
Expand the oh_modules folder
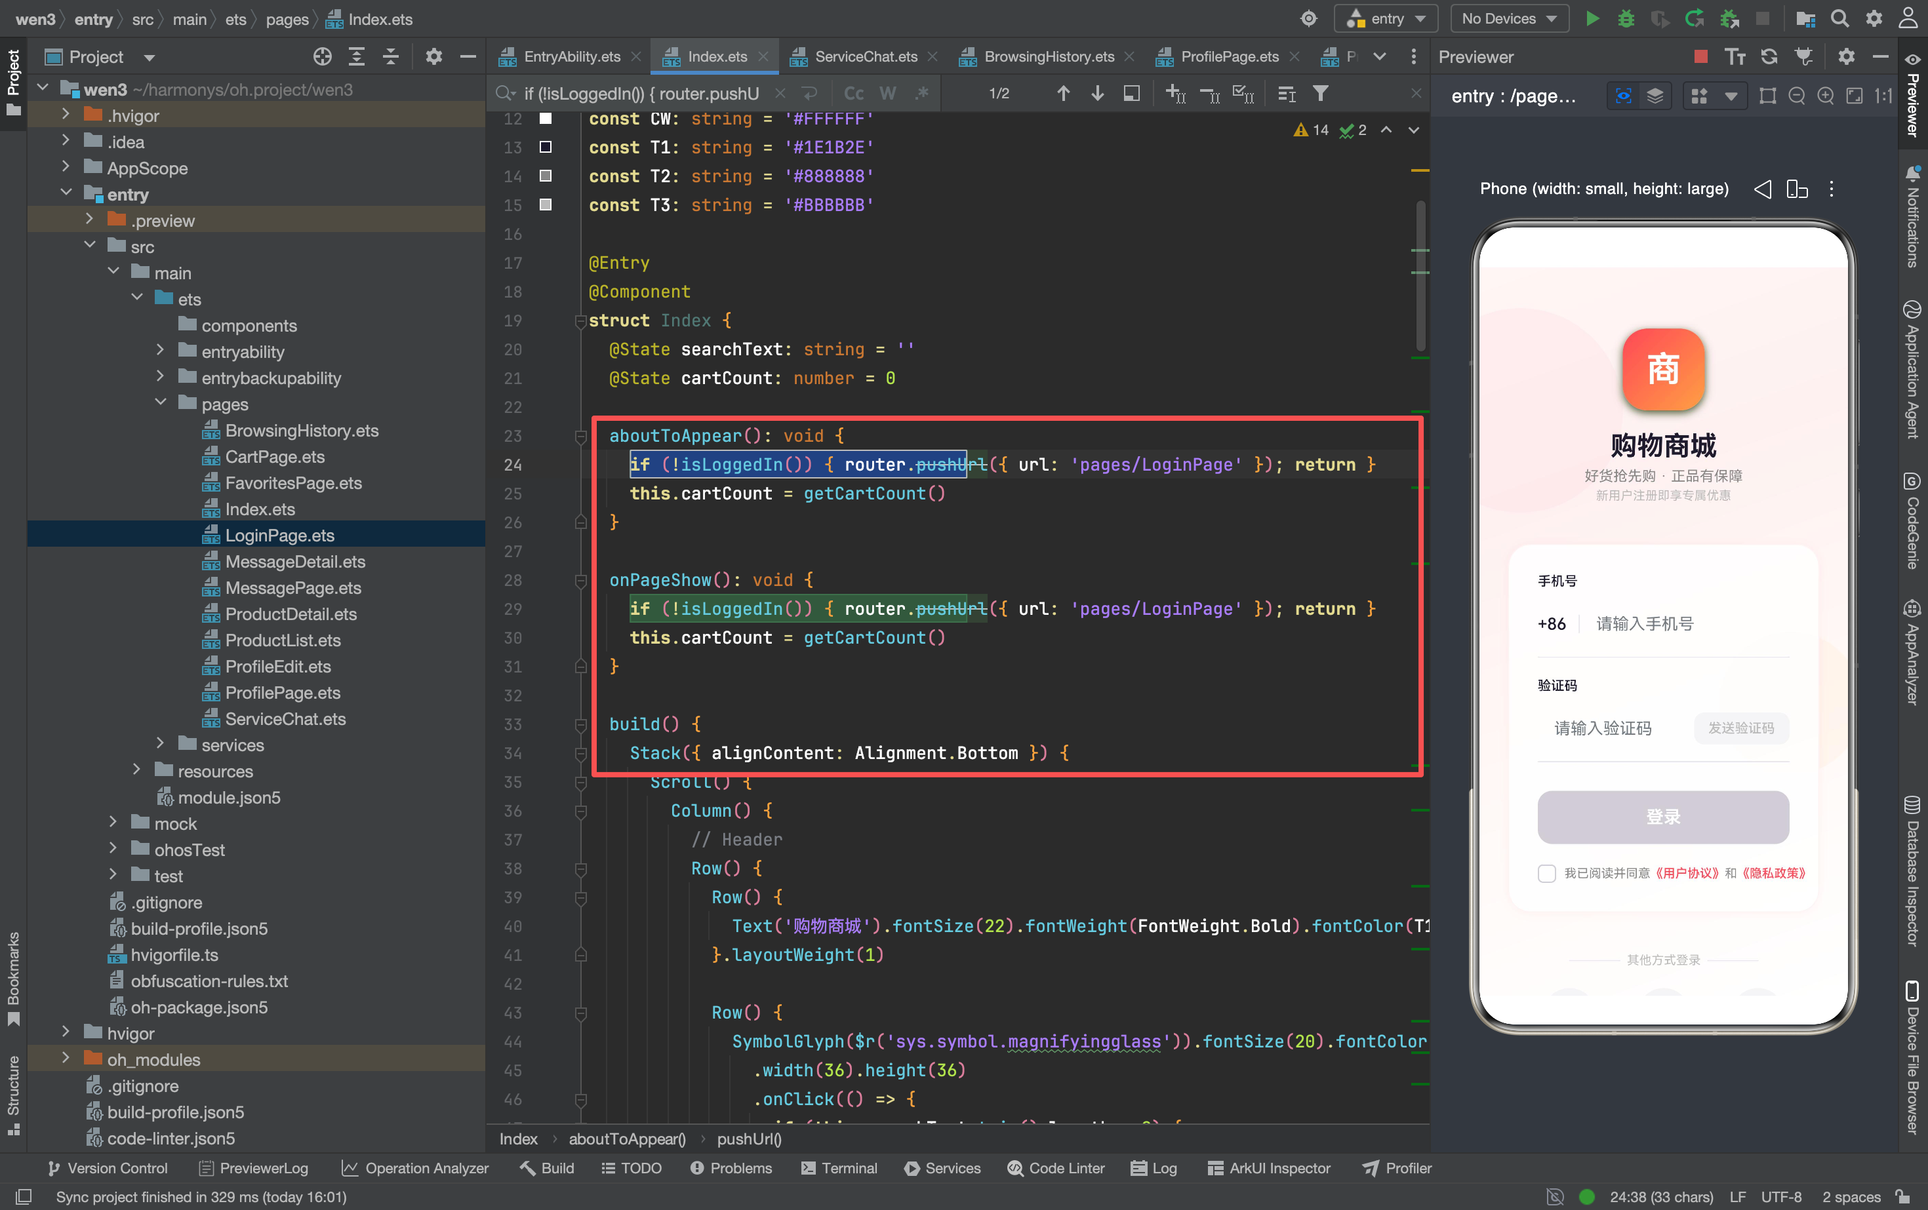(x=66, y=1059)
